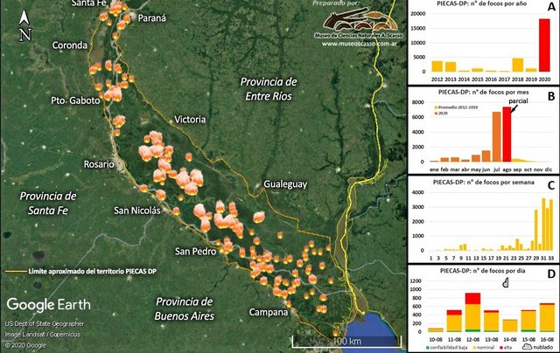Image resolution: width=560 pixels, height=353 pixels.
Task: Click the orange 2020 legend entry in chart B
Action: click(441, 113)
